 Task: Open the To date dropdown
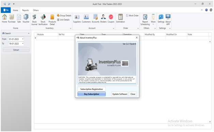(22, 44)
